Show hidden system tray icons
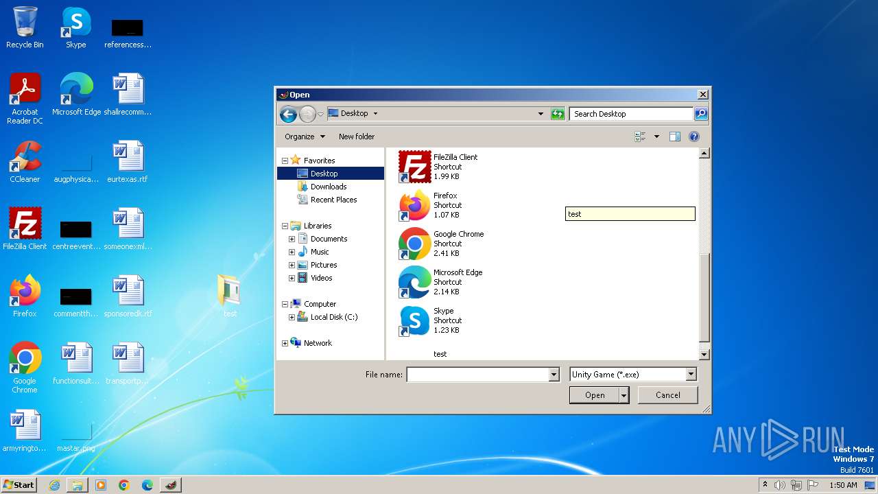 (x=765, y=485)
